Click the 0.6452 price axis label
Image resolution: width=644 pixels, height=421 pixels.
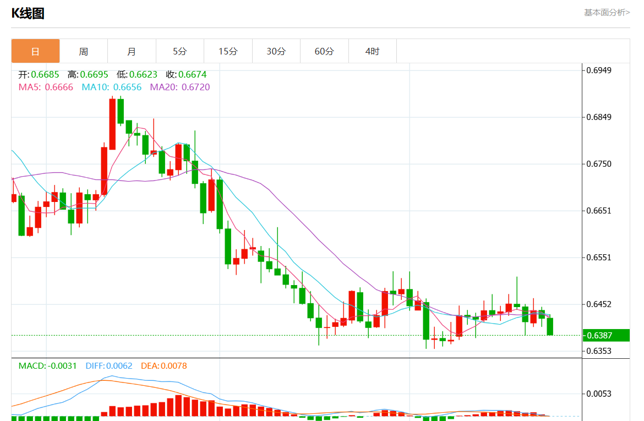click(x=599, y=304)
